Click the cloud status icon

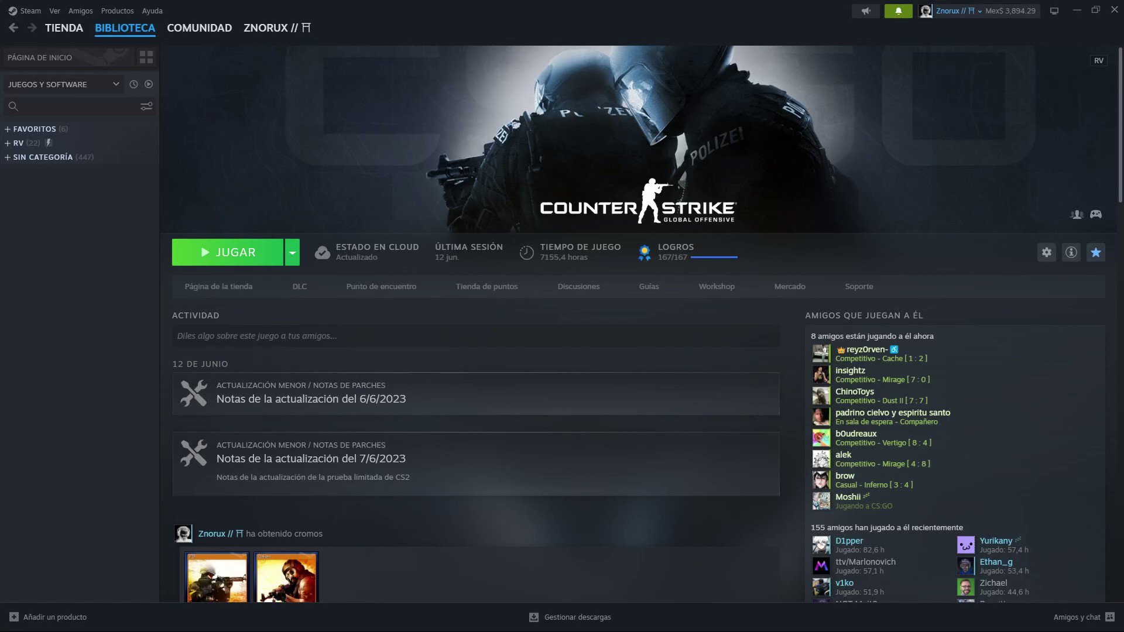pyautogui.click(x=323, y=252)
